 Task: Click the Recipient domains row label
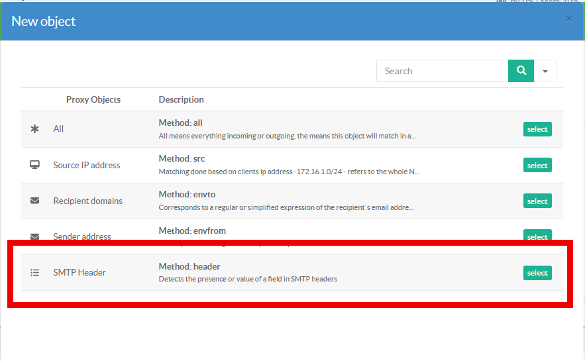pyautogui.click(x=88, y=201)
